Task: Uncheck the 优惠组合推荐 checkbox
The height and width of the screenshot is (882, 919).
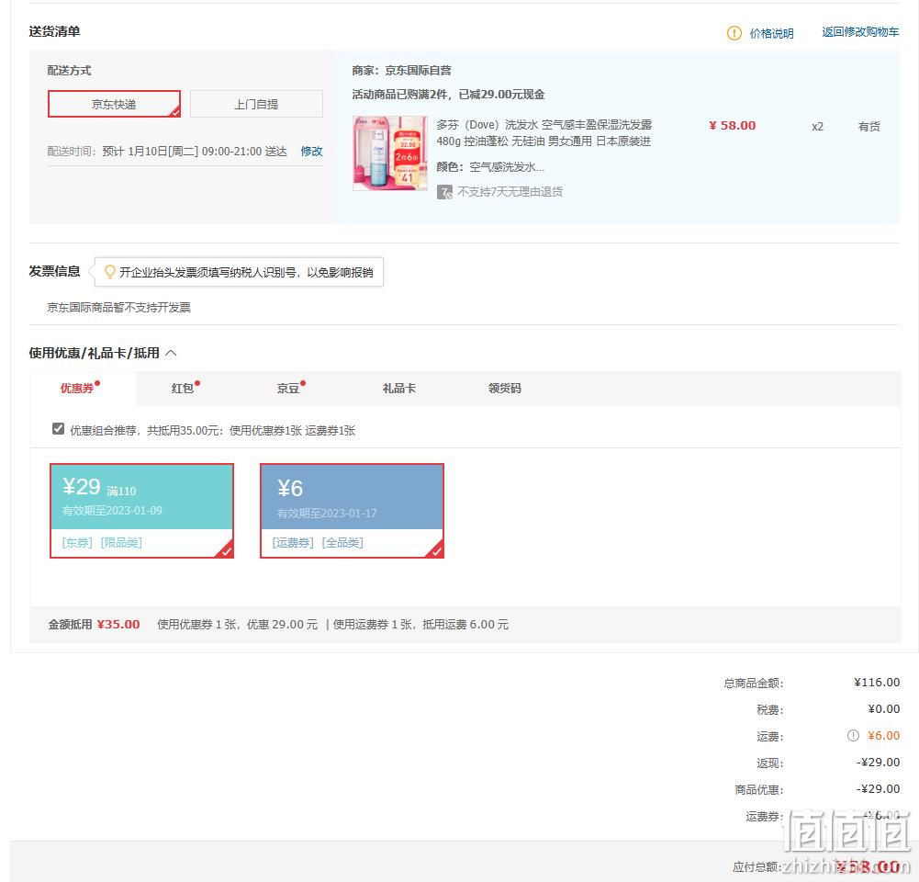Action: [58, 429]
